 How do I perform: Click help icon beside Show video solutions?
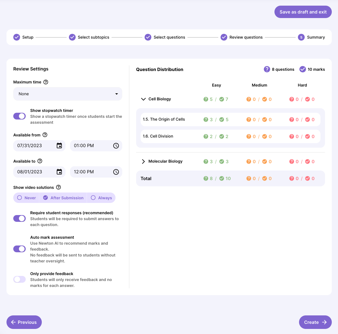point(58,187)
